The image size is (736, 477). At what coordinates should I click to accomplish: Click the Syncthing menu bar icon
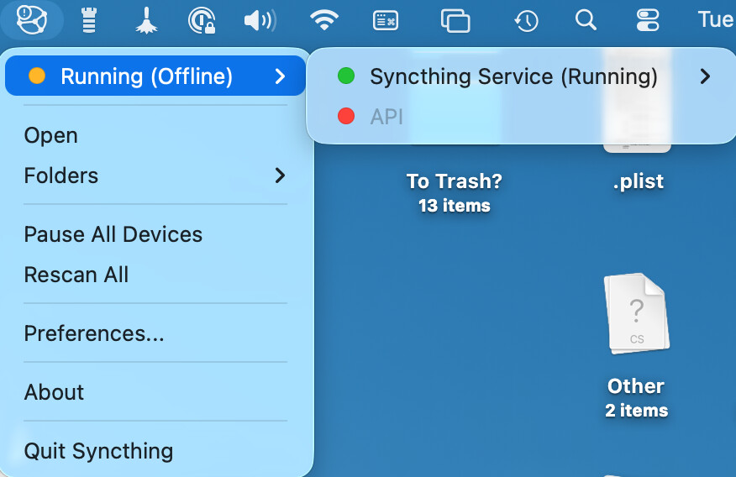[x=30, y=19]
